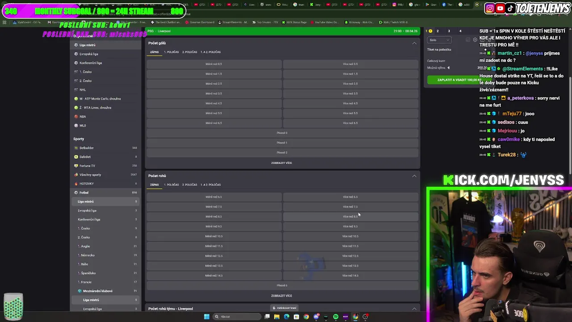Open Ž - WTA Linec, dvouhra
The width and height of the screenshot is (572, 322).
[x=105, y=107]
